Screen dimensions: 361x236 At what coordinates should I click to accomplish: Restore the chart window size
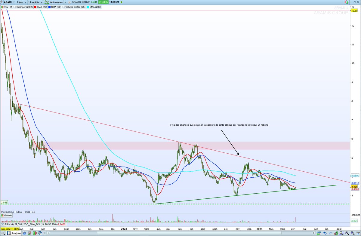[x=355, y=2]
